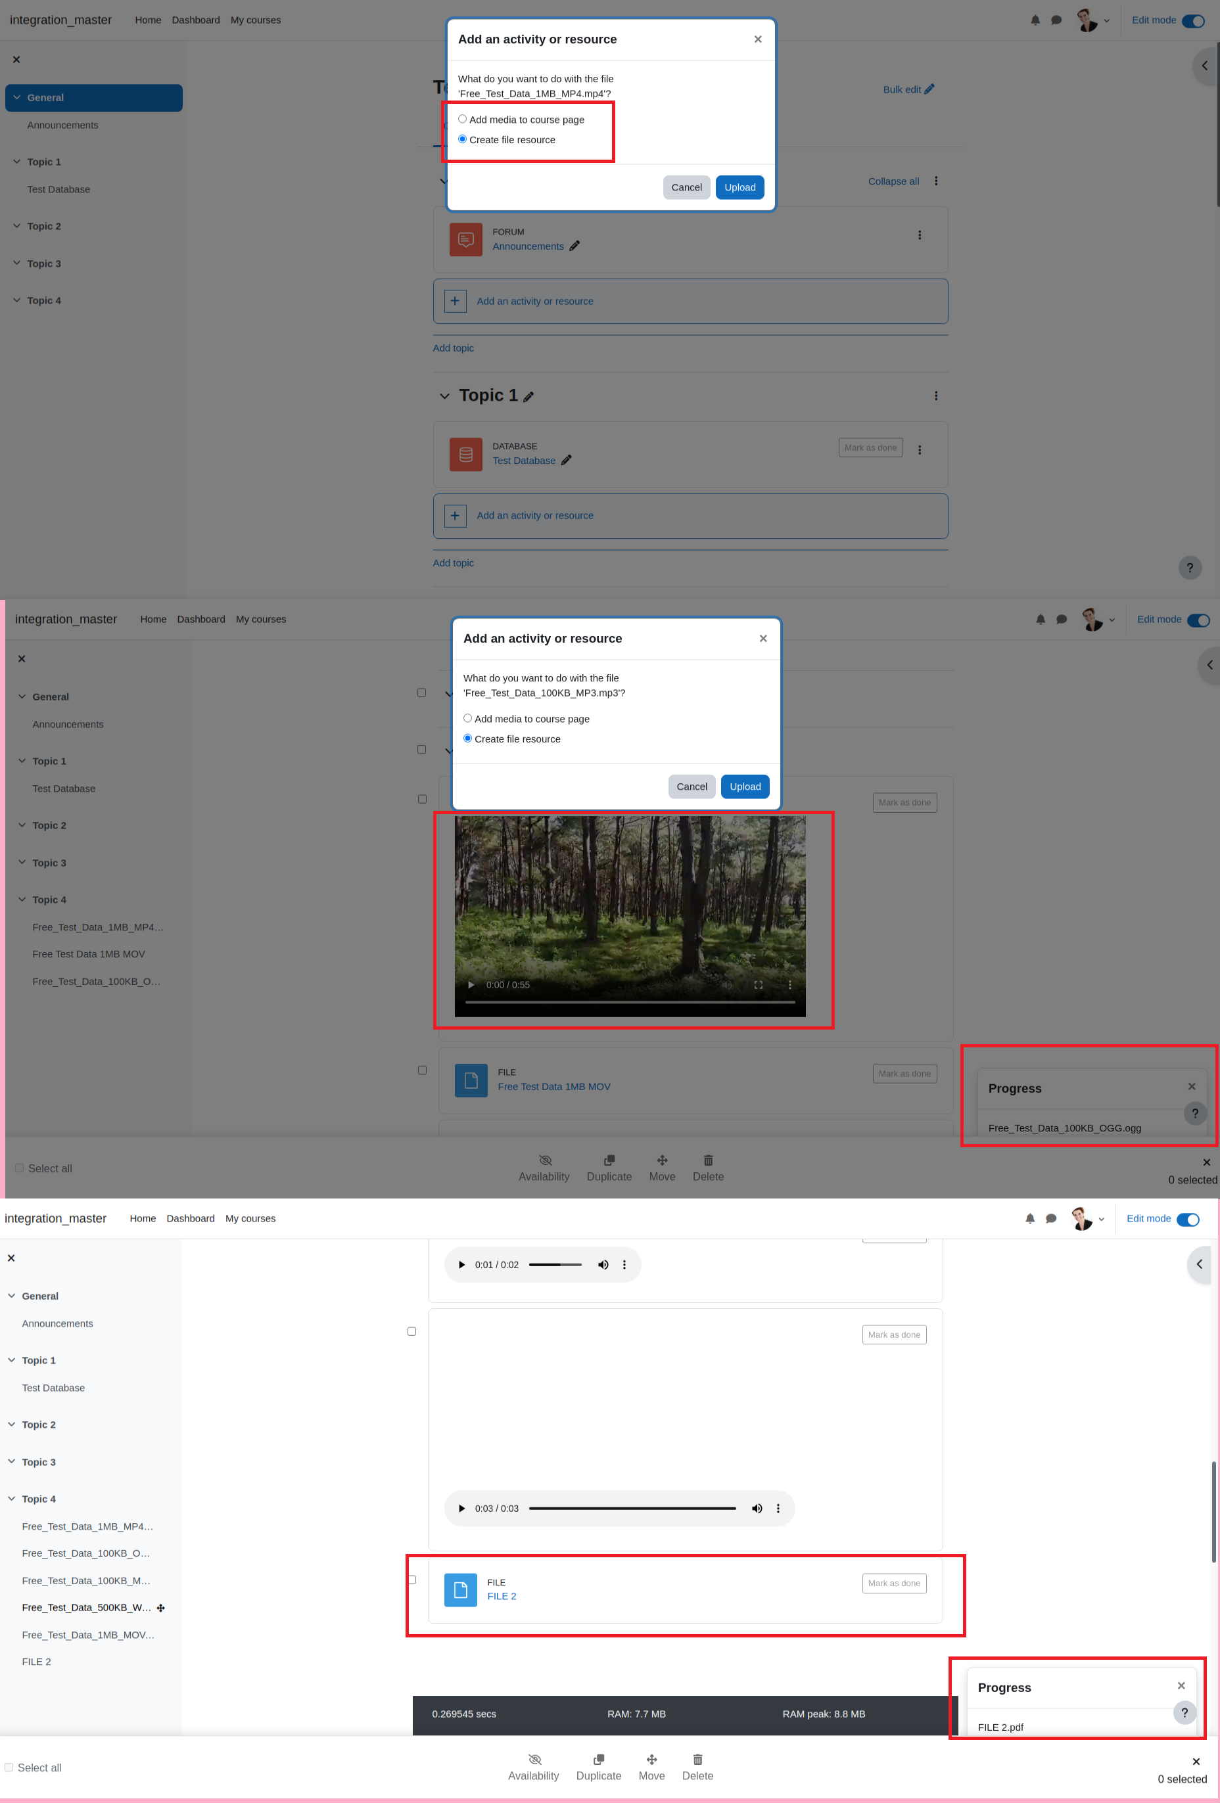Collapse Topic 2 chevron in top page sidebar
The width and height of the screenshot is (1220, 1803).
click(17, 226)
